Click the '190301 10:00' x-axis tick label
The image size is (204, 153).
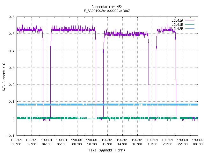tap(92, 142)
